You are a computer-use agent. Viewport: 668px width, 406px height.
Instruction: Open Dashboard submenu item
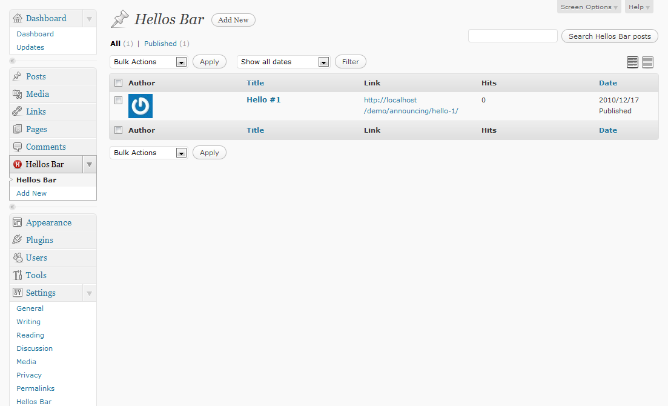35,34
